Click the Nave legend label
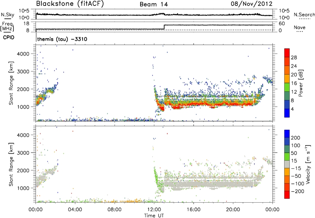 300,27
